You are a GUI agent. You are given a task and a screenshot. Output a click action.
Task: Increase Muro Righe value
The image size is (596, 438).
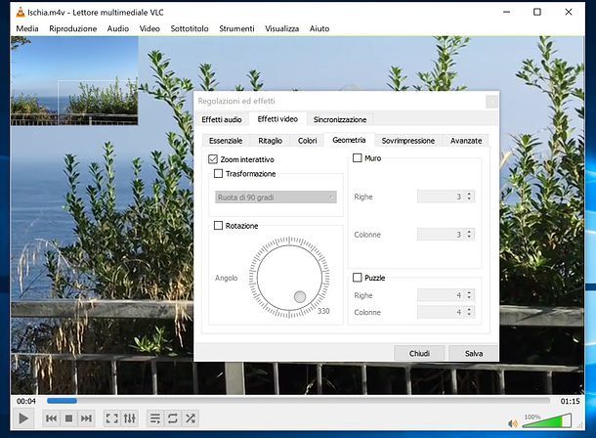point(469,194)
